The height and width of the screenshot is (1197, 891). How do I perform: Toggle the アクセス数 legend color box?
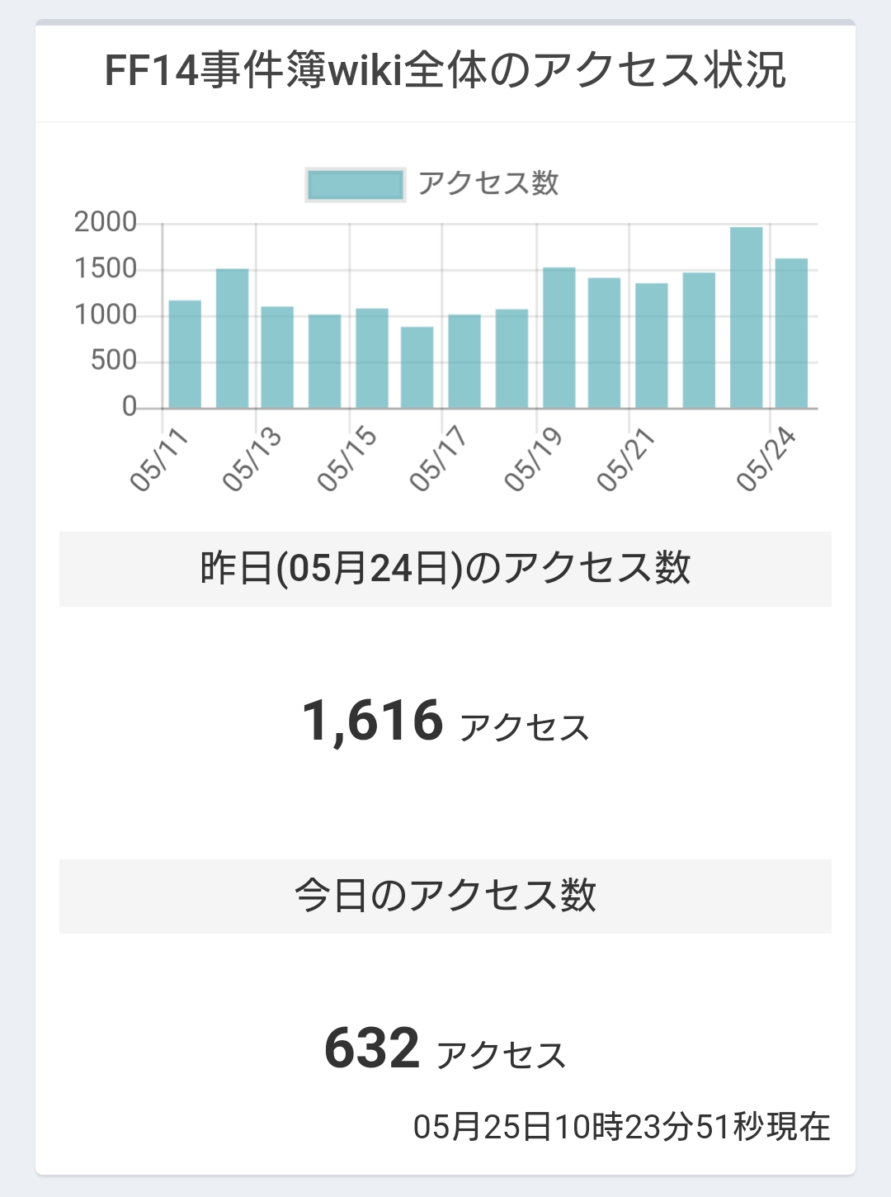coord(355,185)
